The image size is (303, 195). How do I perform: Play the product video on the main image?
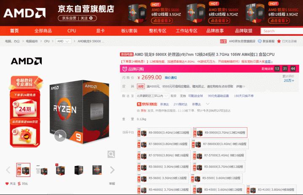click(x=60, y=136)
